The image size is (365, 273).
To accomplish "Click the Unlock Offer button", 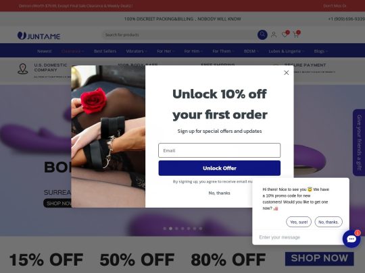I will [219, 168].
